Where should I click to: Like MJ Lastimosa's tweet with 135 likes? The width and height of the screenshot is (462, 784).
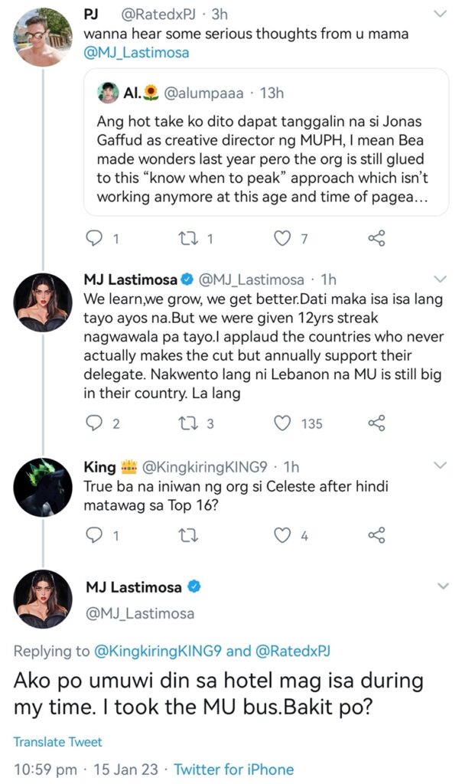point(284,423)
